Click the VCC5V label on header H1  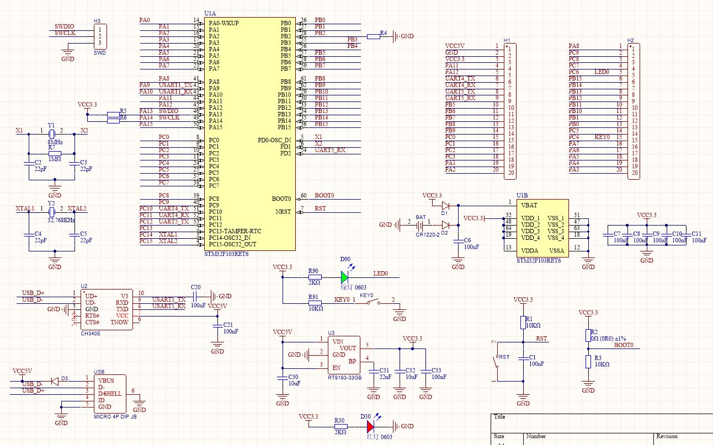click(x=455, y=46)
